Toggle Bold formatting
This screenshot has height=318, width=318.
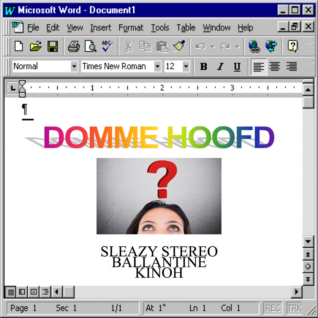pyautogui.click(x=204, y=66)
